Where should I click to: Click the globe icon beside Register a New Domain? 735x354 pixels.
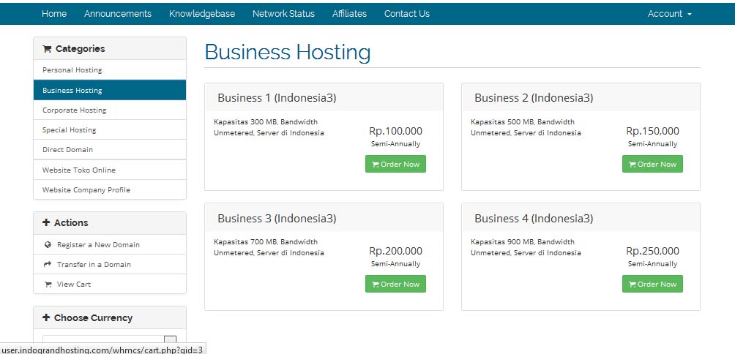coord(48,245)
